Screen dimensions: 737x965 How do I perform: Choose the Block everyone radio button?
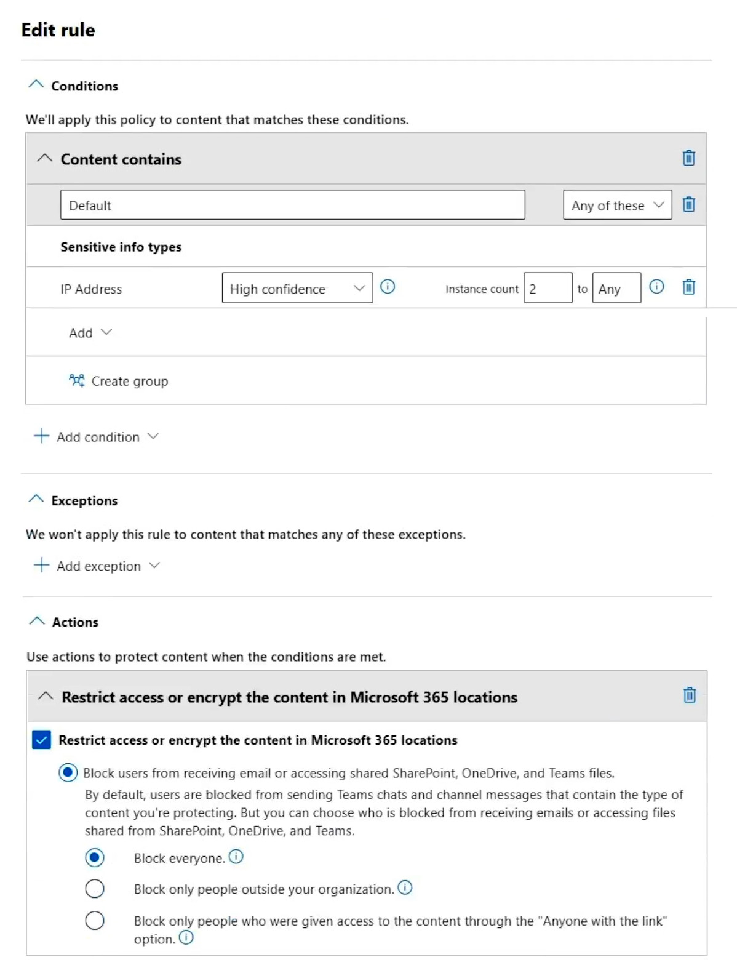click(x=95, y=858)
